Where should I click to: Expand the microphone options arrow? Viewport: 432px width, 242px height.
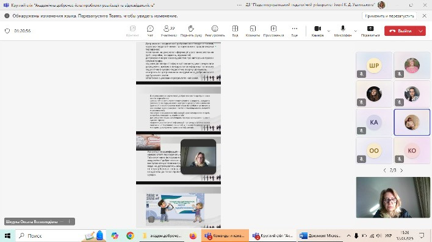tap(355, 31)
